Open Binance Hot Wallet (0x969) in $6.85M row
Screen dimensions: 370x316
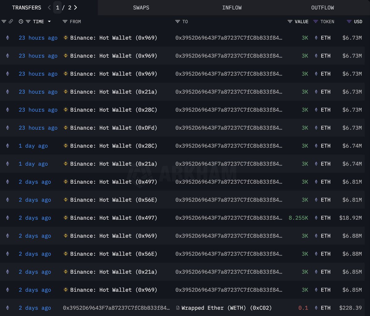point(114,290)
